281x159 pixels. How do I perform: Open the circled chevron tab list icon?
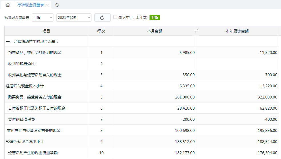pyautogui.click(x=57, y=5)
